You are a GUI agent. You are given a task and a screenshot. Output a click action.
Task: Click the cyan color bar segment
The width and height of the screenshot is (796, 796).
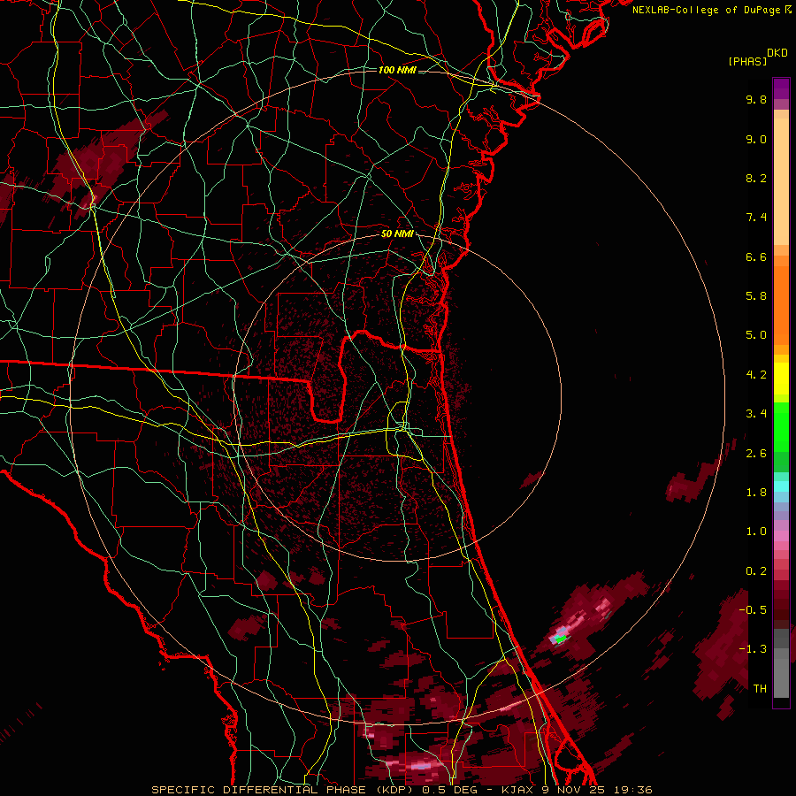[781, 486]
